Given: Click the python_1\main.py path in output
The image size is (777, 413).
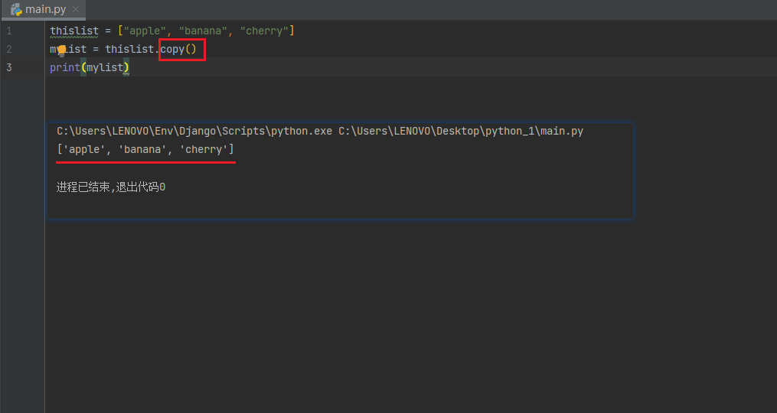Looking at the screenshot, I should [x=461, y=132].
